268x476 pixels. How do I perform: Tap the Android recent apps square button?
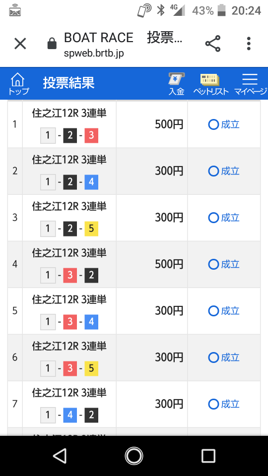click(208, 456)
